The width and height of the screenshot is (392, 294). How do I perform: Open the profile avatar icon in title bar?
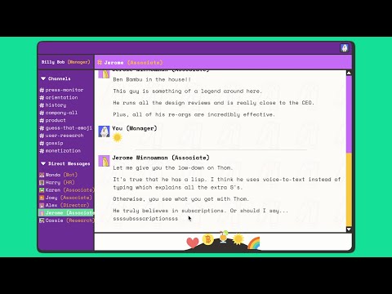pos(345,48)
